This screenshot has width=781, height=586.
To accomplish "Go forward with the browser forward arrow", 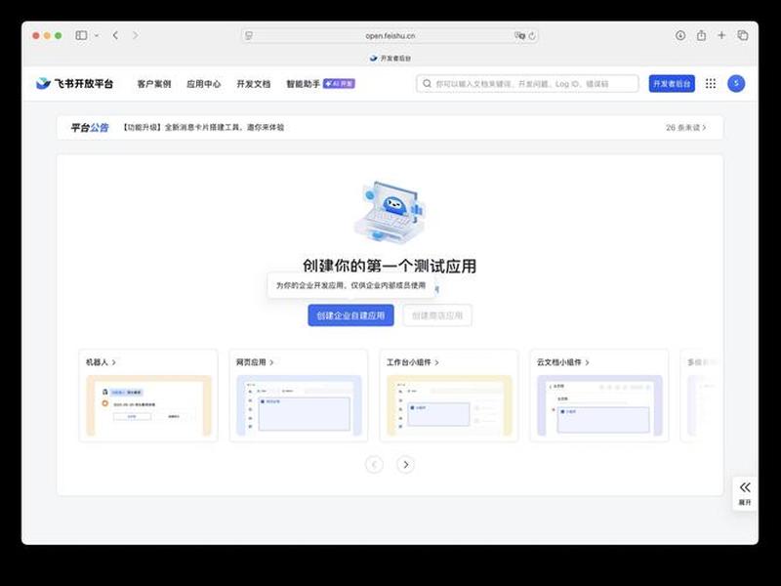I will coord(135,35).
